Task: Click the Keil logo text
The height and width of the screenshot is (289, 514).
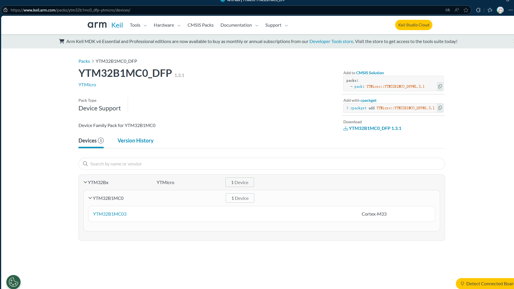Action: click(x=117, y=25)
